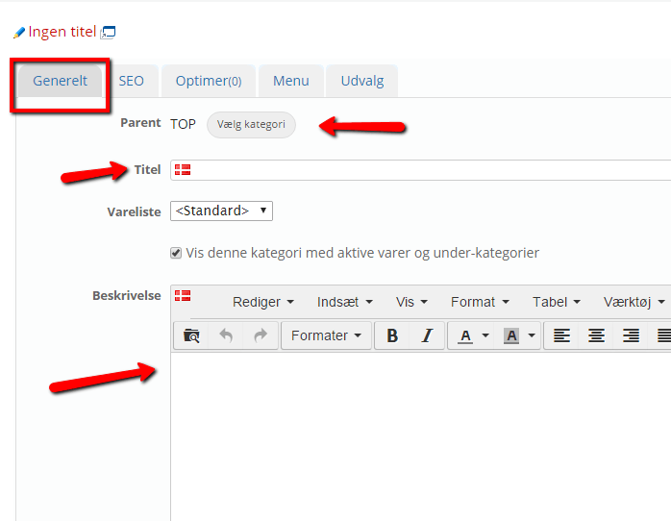The image size is (671, 521).
Task: Open the Vareliste Standard dropdown
Action: point(221,211)
